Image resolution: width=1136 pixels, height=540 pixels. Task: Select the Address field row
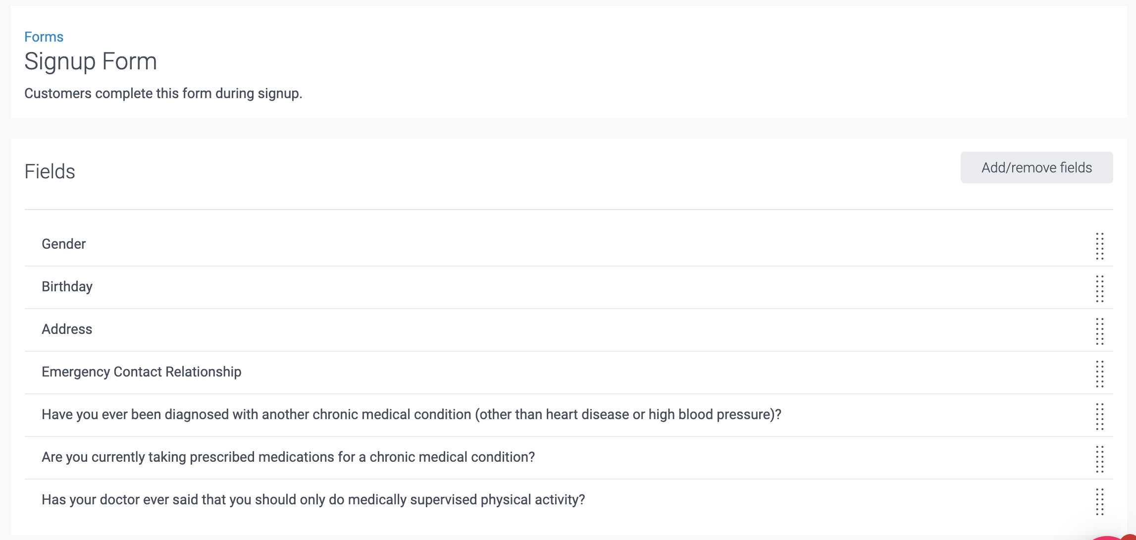point(67,329)
